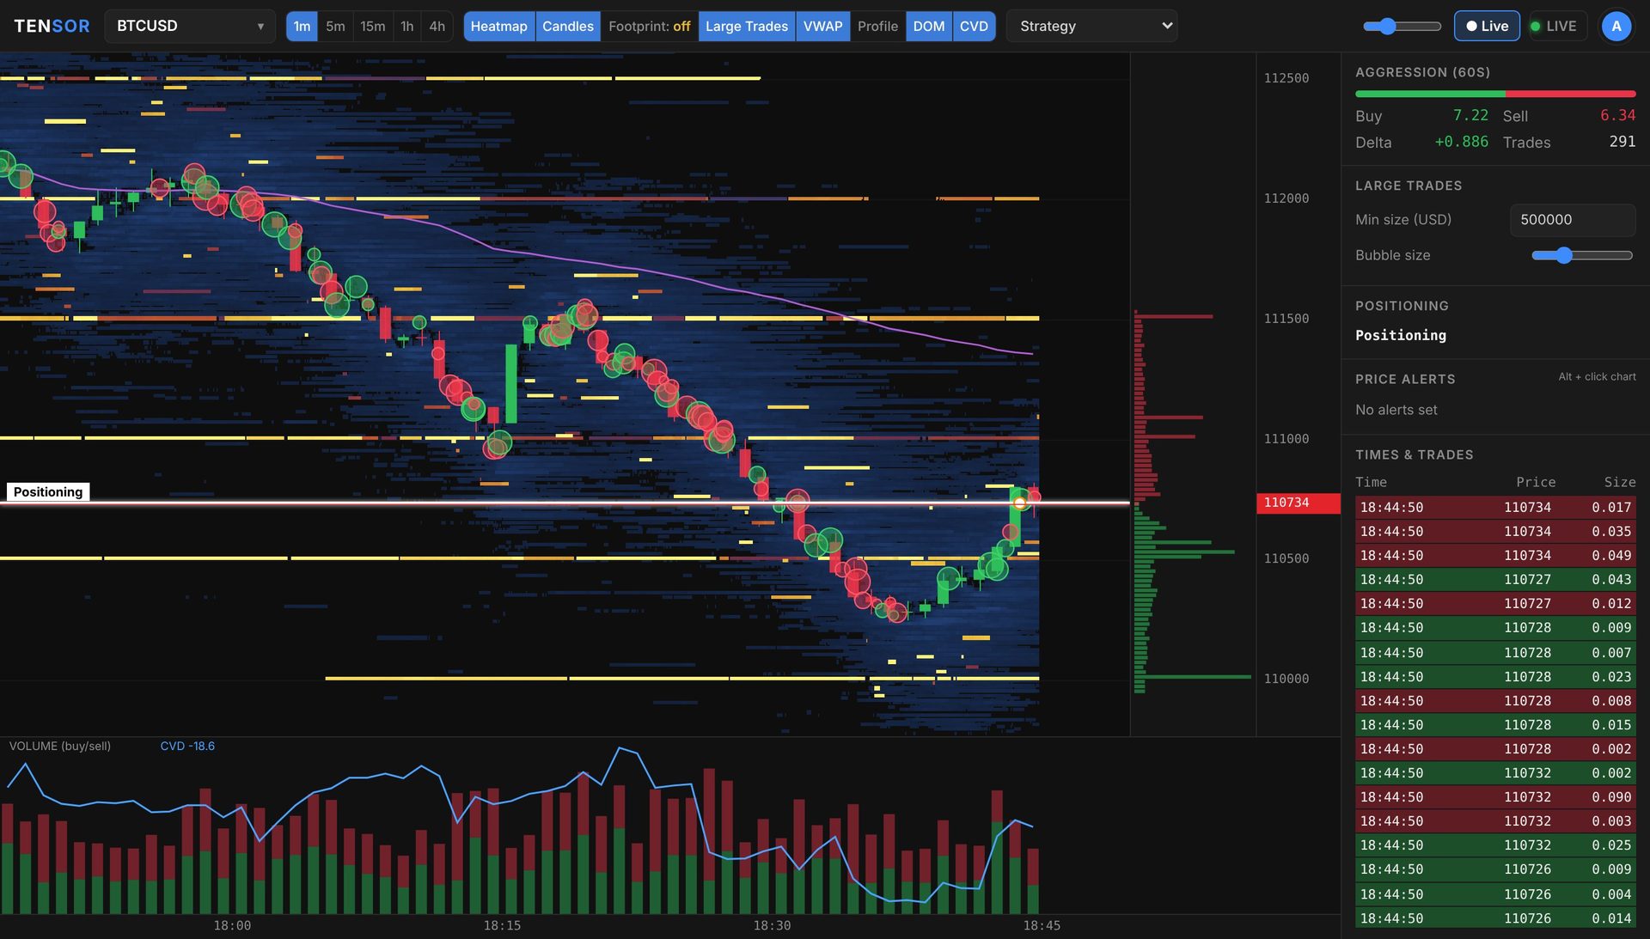Click the 112000 price axis label
Viewport: 1650px width, 939px height.
(x=1286, y=198)
